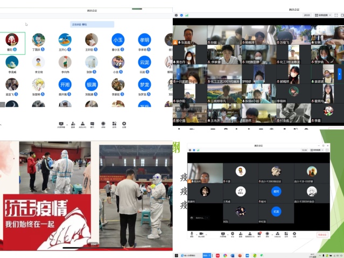This screenshot has width=344, height=258.
Task: Select participant 曹阳 highlighted avatar tile
Action: (x=11, y=41)
